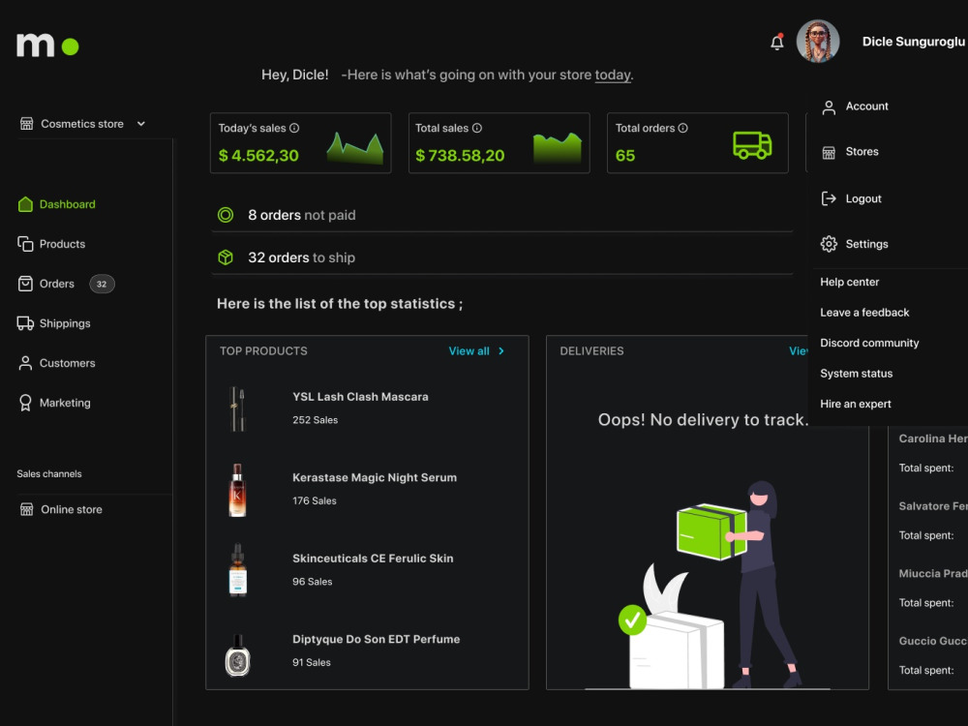Click the Account person icon in menu
This screenshot has height=726, width=968.
pos(829,107)
